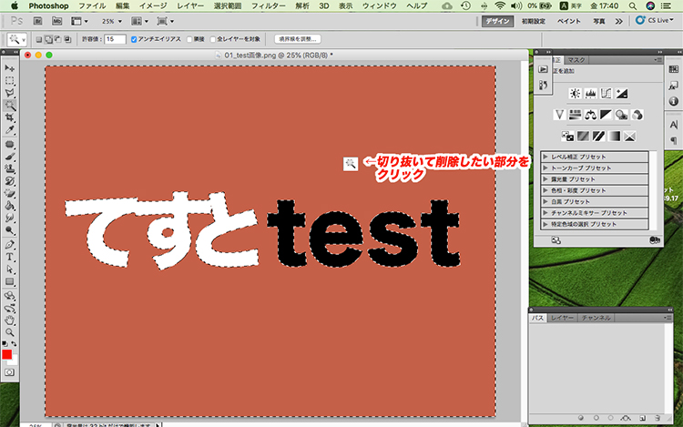
Task: Open the Arrange Documents dropdown
Action: click(x=140, y=21)
